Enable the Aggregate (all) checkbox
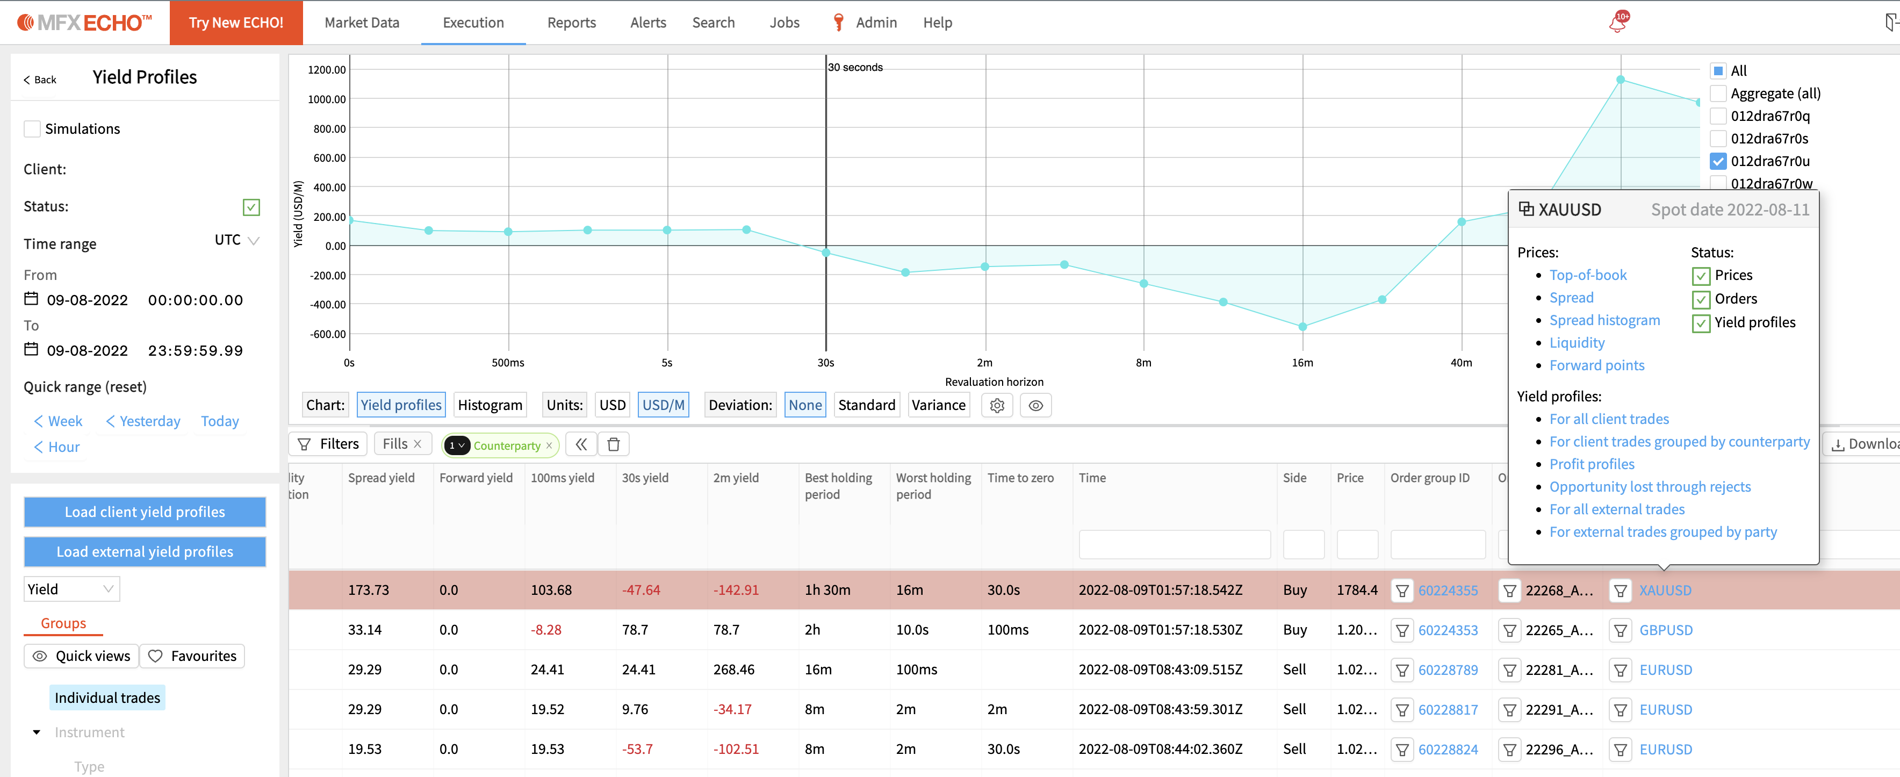The image size is (1900, 777). coord(1718,93)
